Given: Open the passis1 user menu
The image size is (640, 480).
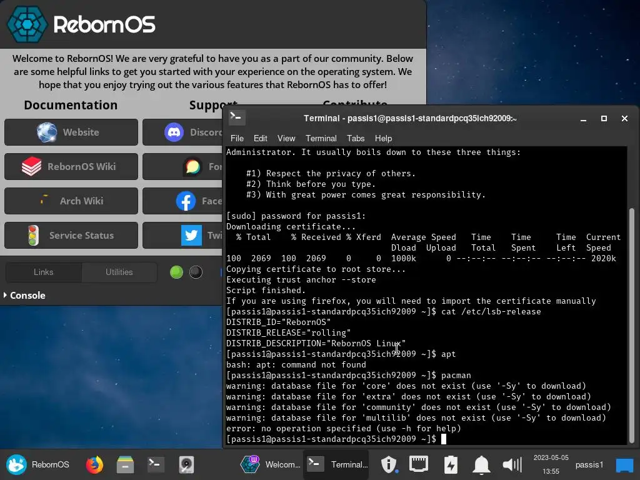Looking at the screenshot, I should [589, 464].
